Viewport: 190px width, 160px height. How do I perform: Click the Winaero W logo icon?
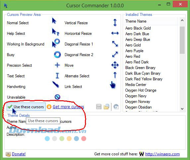pos(141,154)
